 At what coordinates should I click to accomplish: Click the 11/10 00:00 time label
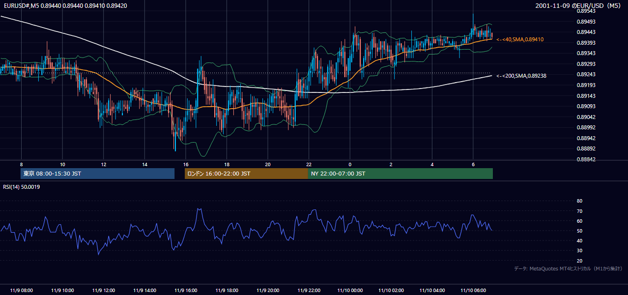[x=350, y=291]
